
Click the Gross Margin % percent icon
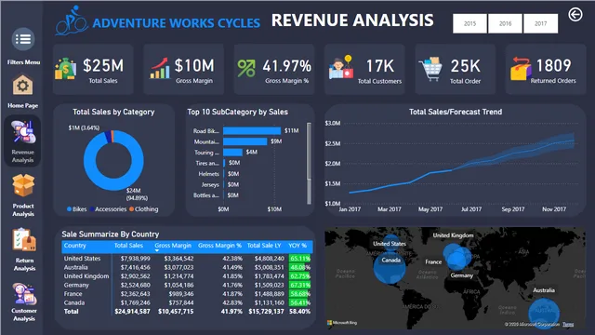point(246,69)
